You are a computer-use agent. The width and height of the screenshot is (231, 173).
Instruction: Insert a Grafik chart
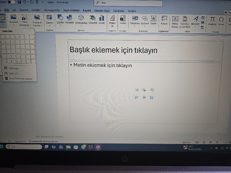click(102, 20)
